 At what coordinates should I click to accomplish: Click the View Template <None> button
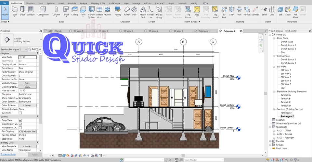27,146
